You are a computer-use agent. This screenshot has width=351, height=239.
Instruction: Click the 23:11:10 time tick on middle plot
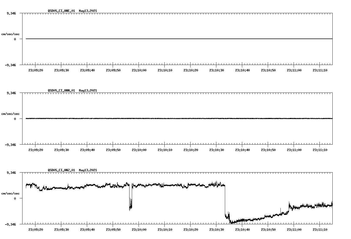(x=321, y=150)
